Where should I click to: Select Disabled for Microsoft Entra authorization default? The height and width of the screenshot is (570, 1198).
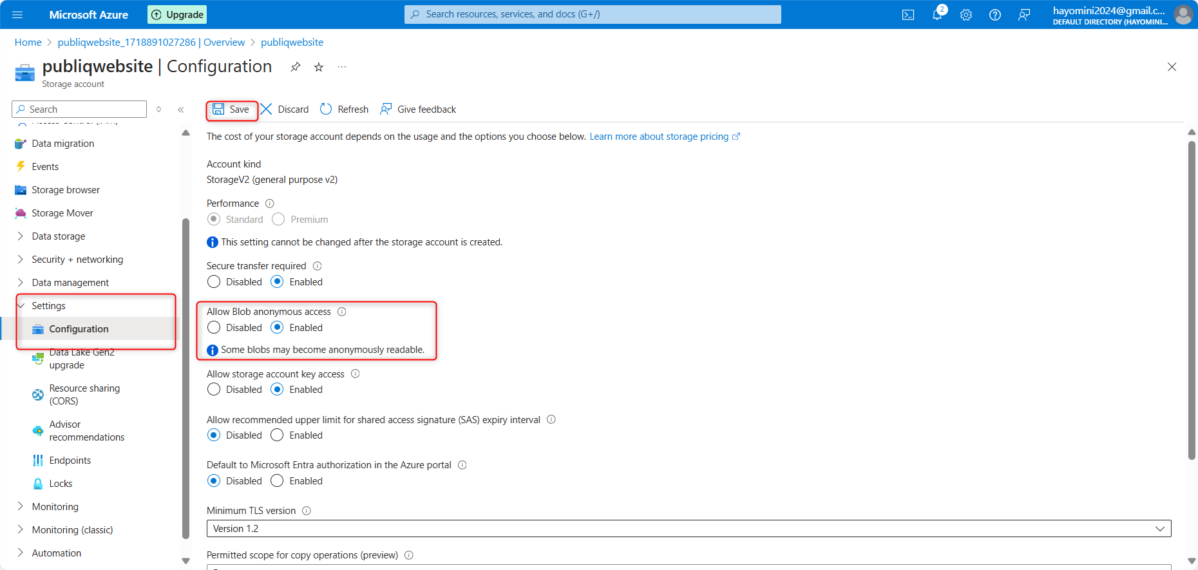click(x=214, y=481)
